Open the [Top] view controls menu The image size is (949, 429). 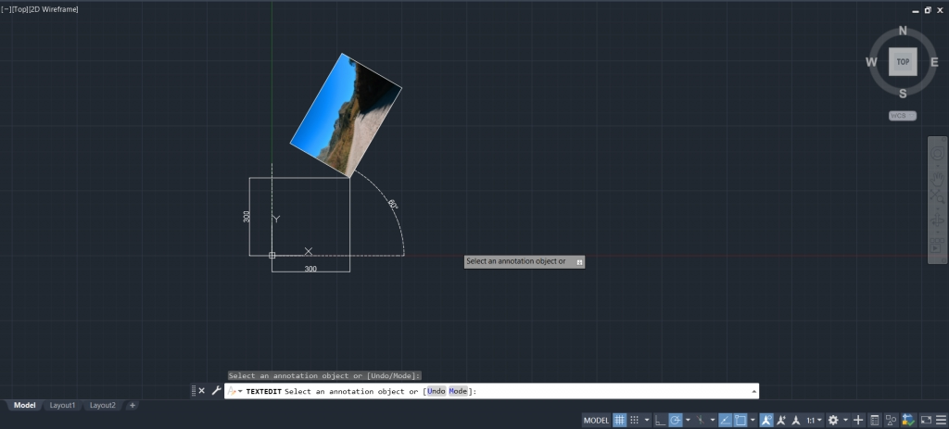coord(20,9)
